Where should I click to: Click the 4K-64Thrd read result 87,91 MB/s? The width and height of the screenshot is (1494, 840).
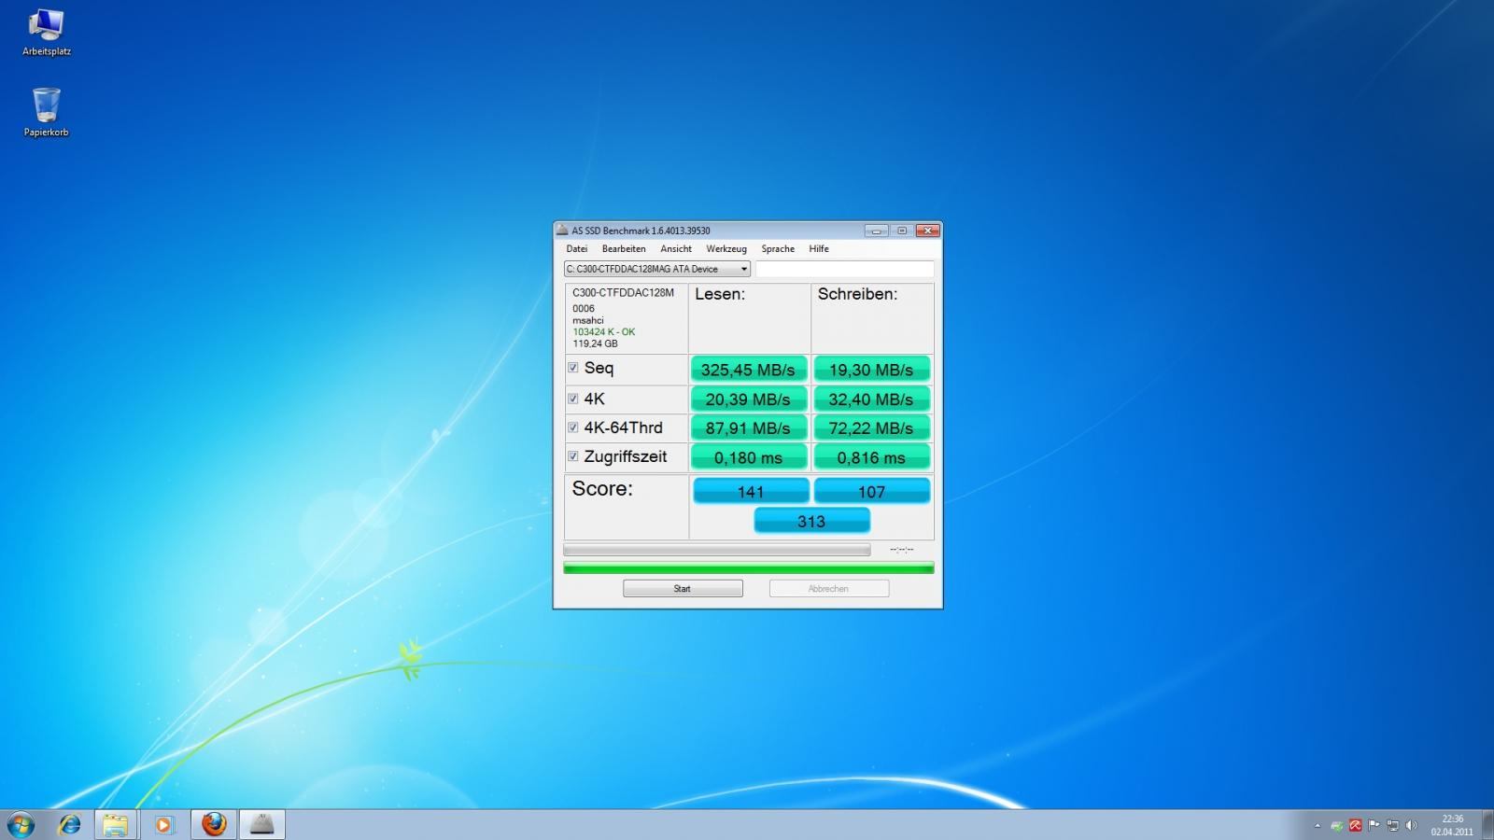pyautogui.click(x=749, y=428)
